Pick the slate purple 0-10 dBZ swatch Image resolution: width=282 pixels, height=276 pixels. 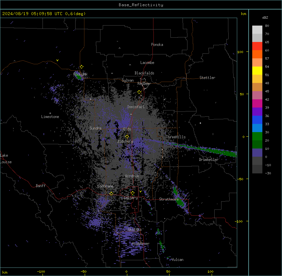coord(257,153)
